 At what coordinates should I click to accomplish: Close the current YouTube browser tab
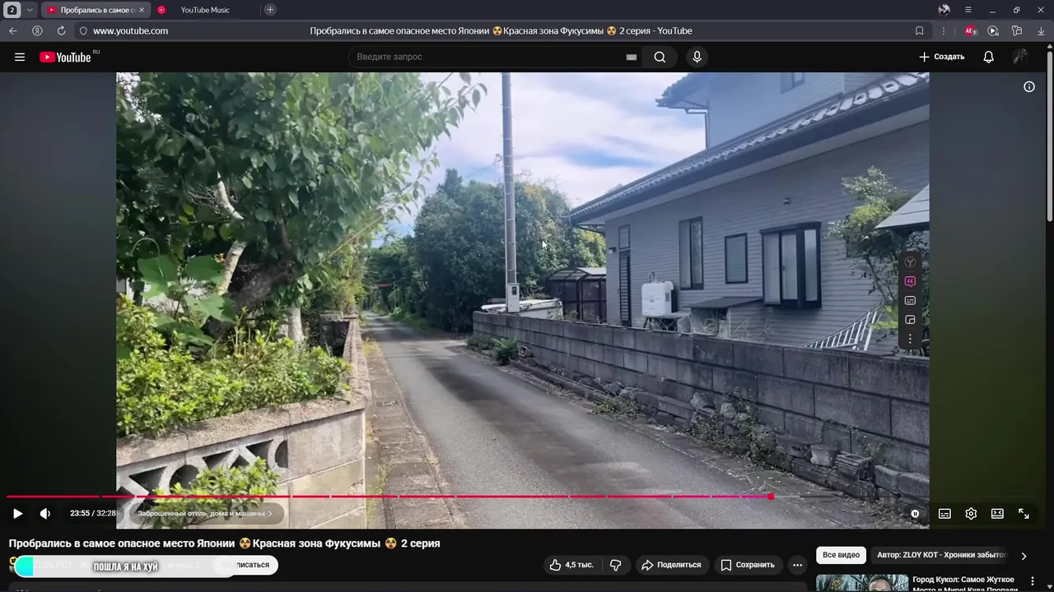coord(141,10)
